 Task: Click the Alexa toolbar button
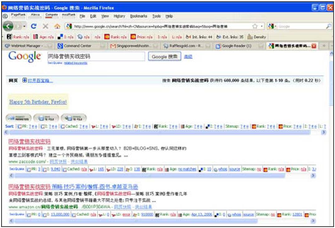[35, 16]
